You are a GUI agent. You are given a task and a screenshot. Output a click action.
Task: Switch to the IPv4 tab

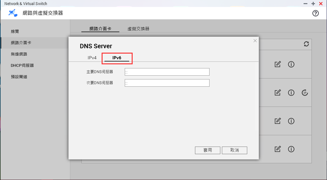(92, 58)
